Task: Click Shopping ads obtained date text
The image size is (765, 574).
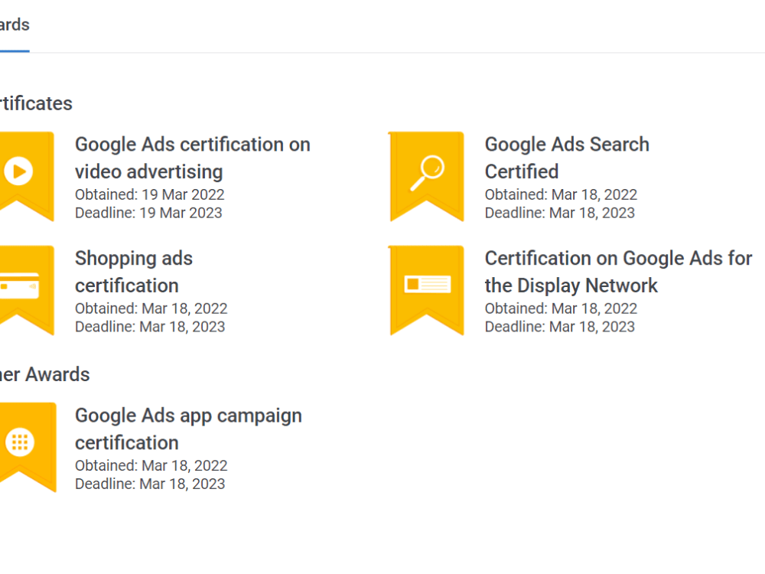Action: pyautogui.click(x=151, y=308)
